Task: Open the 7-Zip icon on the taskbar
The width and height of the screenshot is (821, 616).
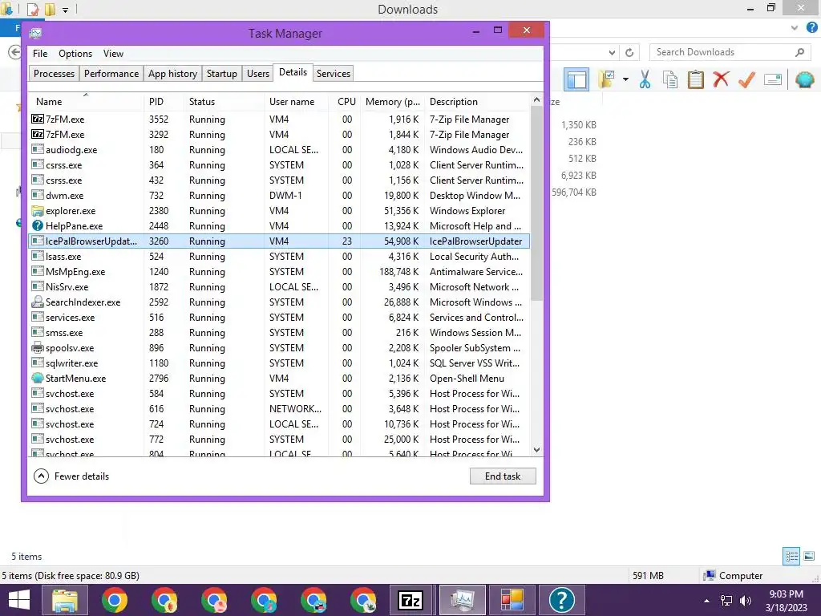Action: click(412, 600)
